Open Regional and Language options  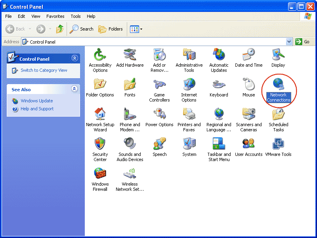pyautogui.click(x=219, y=120)
